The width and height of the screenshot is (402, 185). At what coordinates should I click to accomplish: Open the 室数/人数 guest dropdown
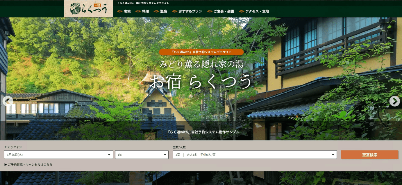(254, 154)
